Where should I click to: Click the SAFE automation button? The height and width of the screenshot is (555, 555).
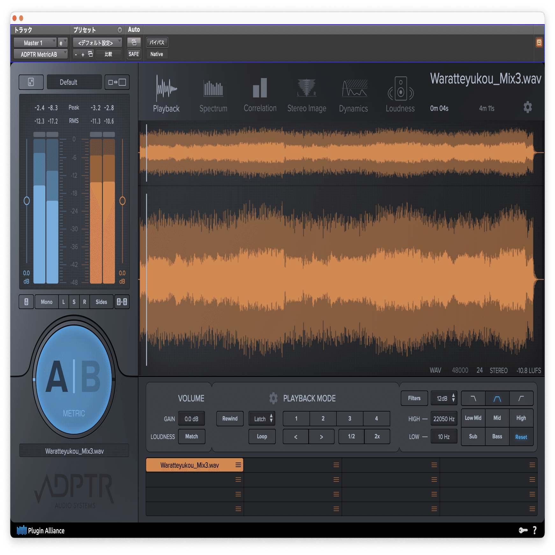pos(134,54)
